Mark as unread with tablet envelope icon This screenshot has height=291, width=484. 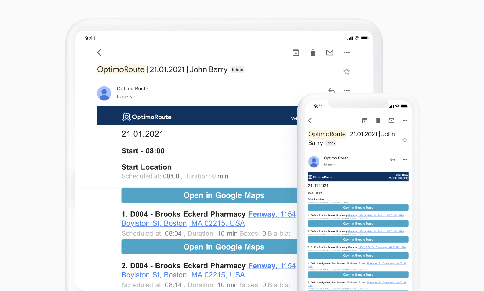coord(330,53)
